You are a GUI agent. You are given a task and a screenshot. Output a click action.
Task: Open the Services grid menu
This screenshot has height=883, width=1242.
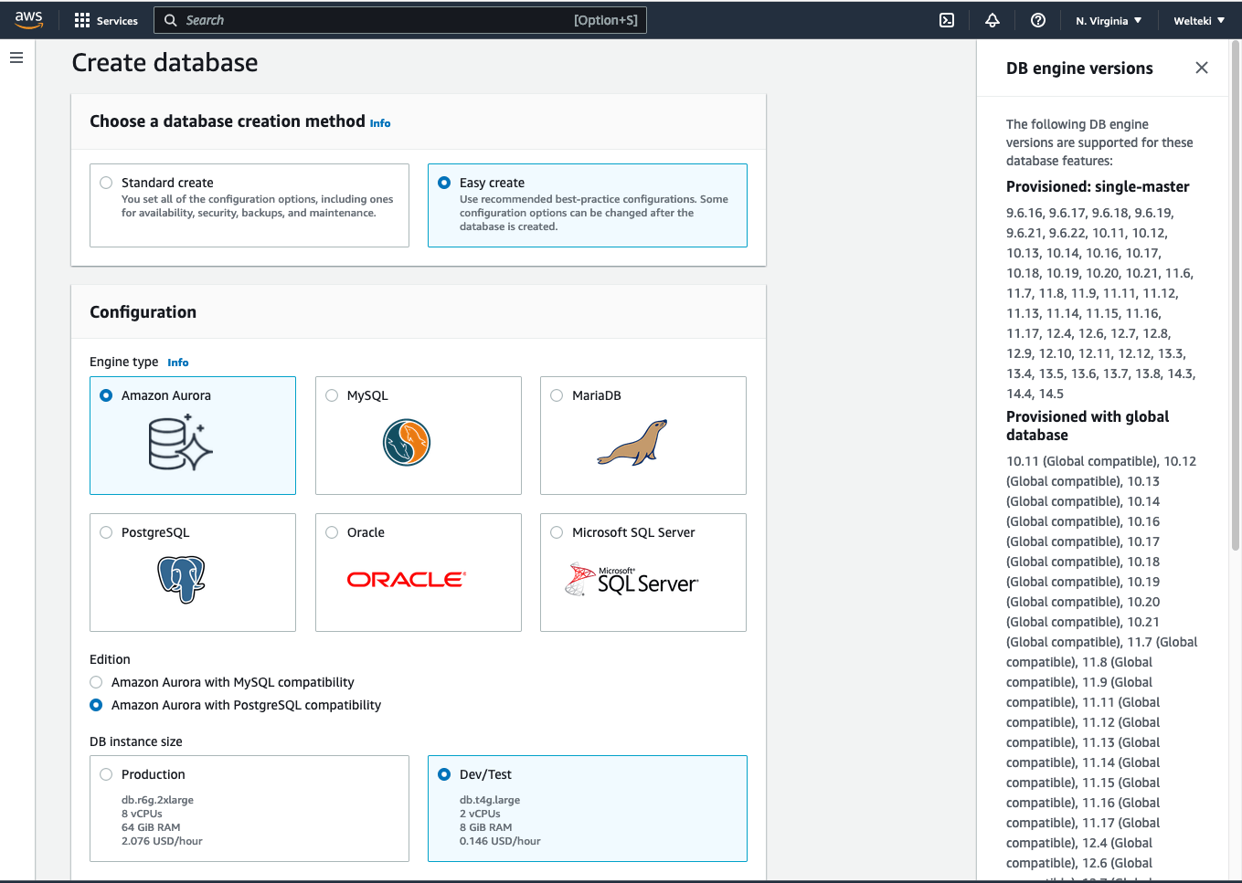[x=82, y=20]
